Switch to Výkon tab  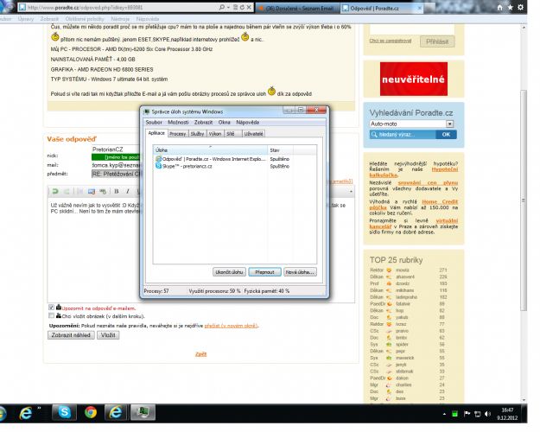(215, 134)
